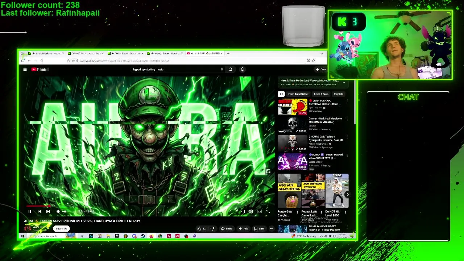
Task: Open options for 'Do NOT Hit' short
Action: pos(345,212)
